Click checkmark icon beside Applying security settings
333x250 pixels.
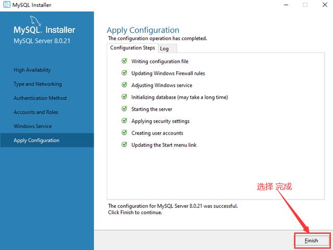tap(124, 121)
